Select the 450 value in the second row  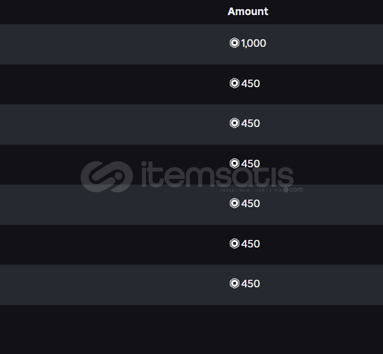point(250,83)
